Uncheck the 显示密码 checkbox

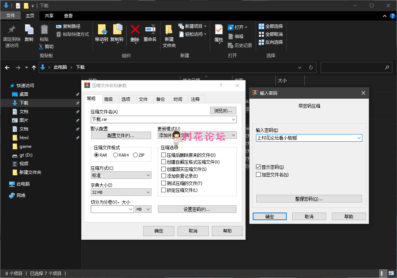click(x=258, y=167)
